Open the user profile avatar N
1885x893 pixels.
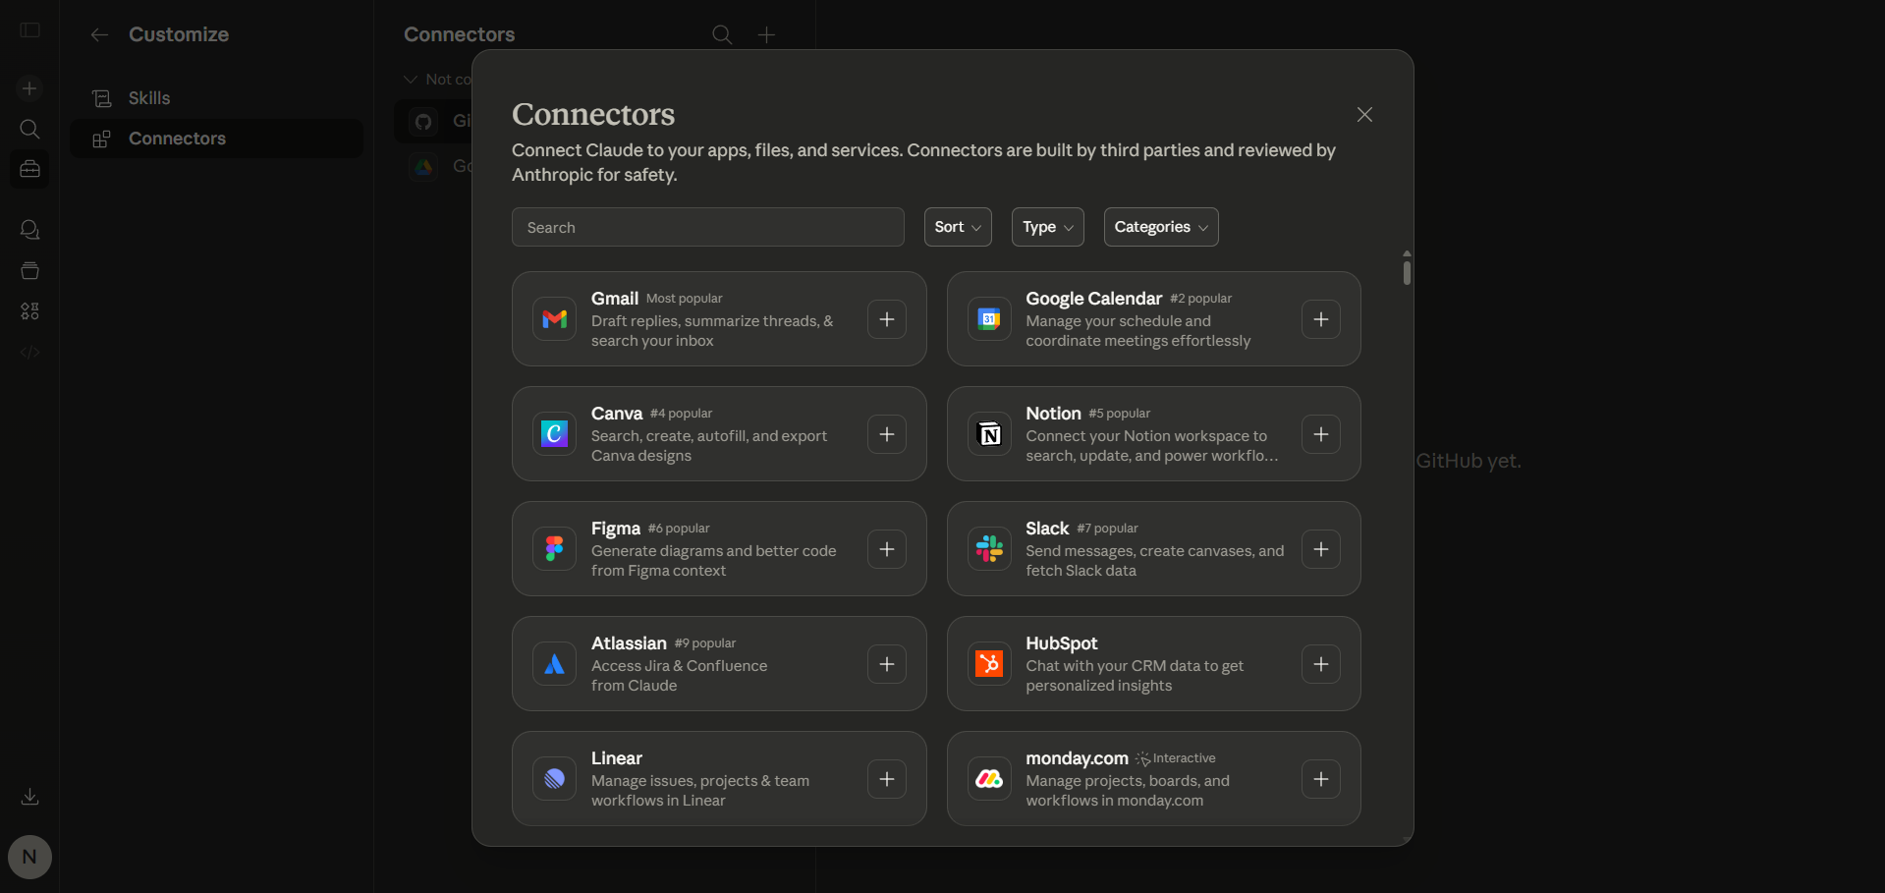point(29,857)
